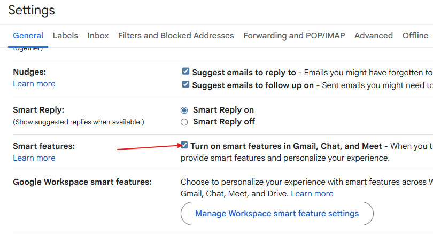
Task: Choose the Smart Reply off option
Action: (184, 122)
